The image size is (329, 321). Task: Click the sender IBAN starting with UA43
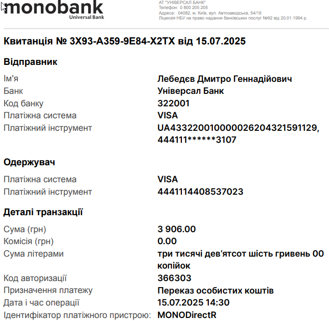tap(238, 128)
